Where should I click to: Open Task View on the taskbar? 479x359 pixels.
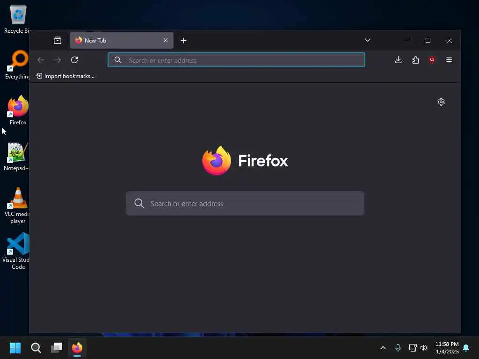[x=57, y=348]
